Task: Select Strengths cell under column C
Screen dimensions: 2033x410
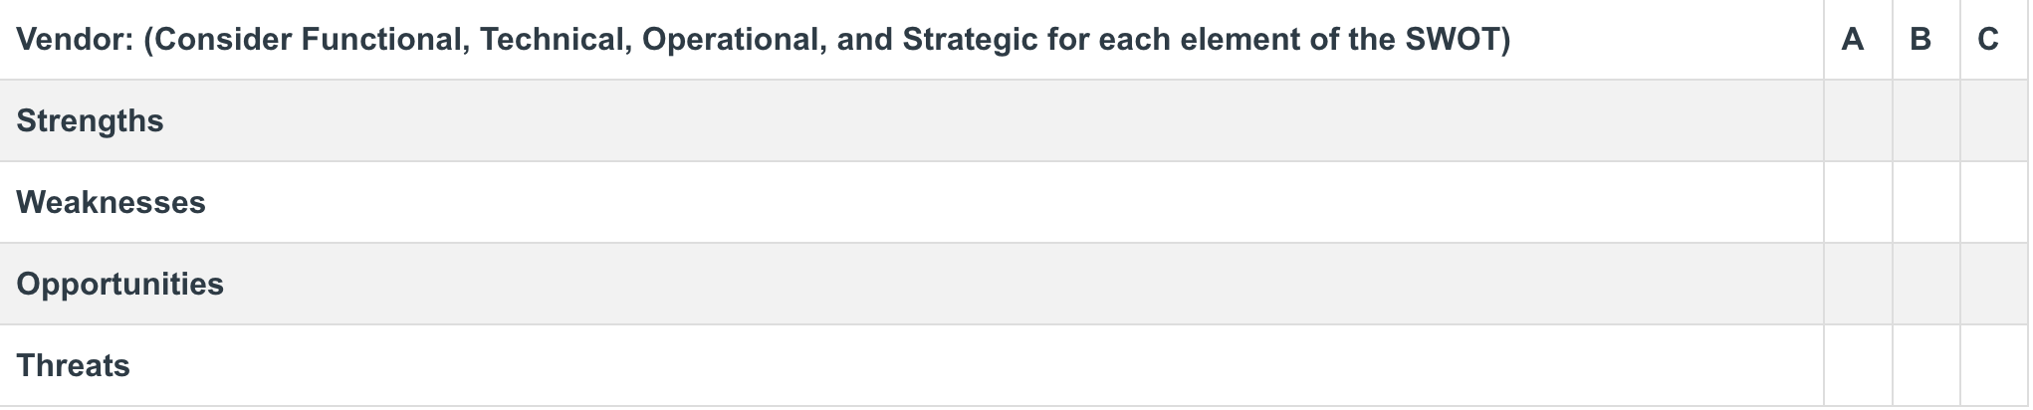Action: 1994,120
